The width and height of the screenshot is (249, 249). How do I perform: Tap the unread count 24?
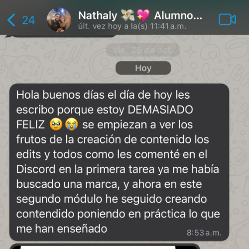tap(28, 20)
